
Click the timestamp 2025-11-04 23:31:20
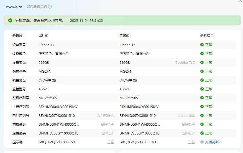86,20
